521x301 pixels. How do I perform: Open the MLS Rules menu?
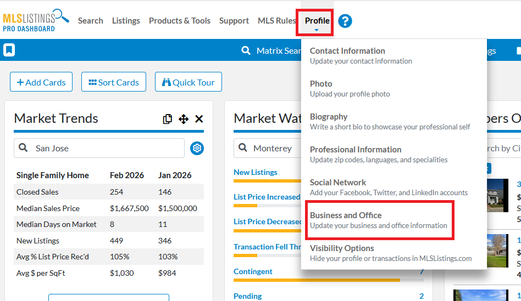(277, 20)
